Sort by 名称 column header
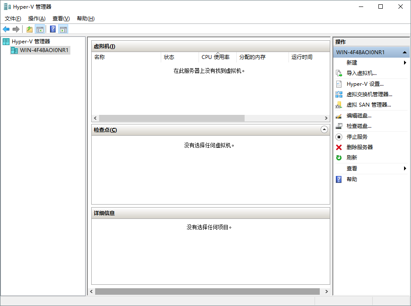The width and height of the screenshot is (411, 306). tap(126, 57)
